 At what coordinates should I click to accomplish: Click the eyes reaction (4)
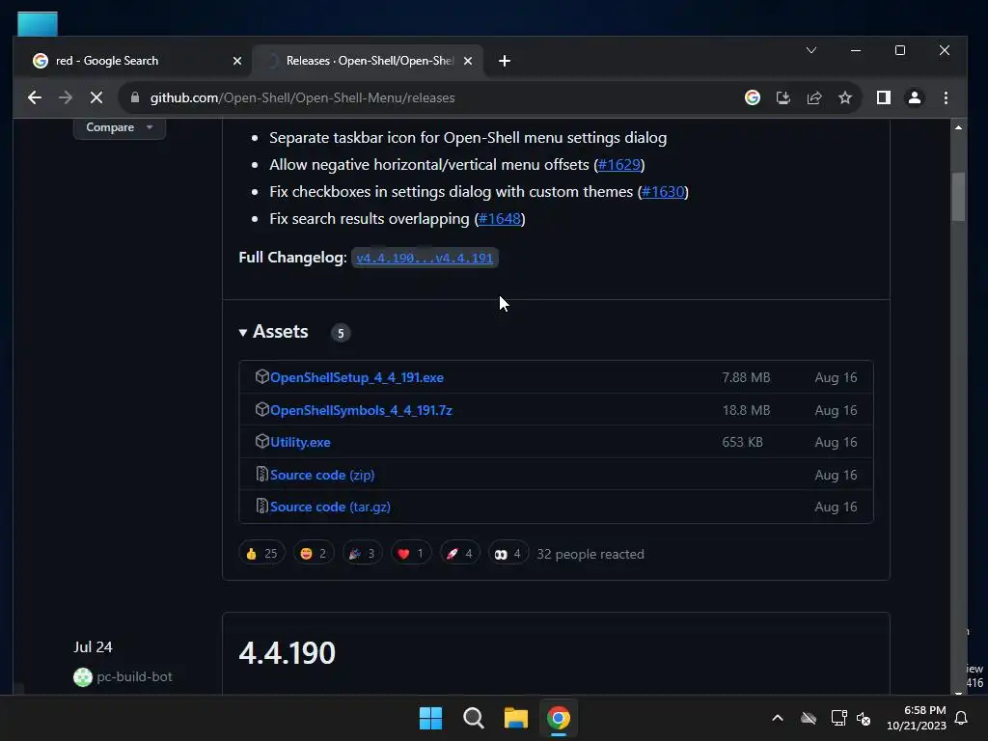pos(508,553)
